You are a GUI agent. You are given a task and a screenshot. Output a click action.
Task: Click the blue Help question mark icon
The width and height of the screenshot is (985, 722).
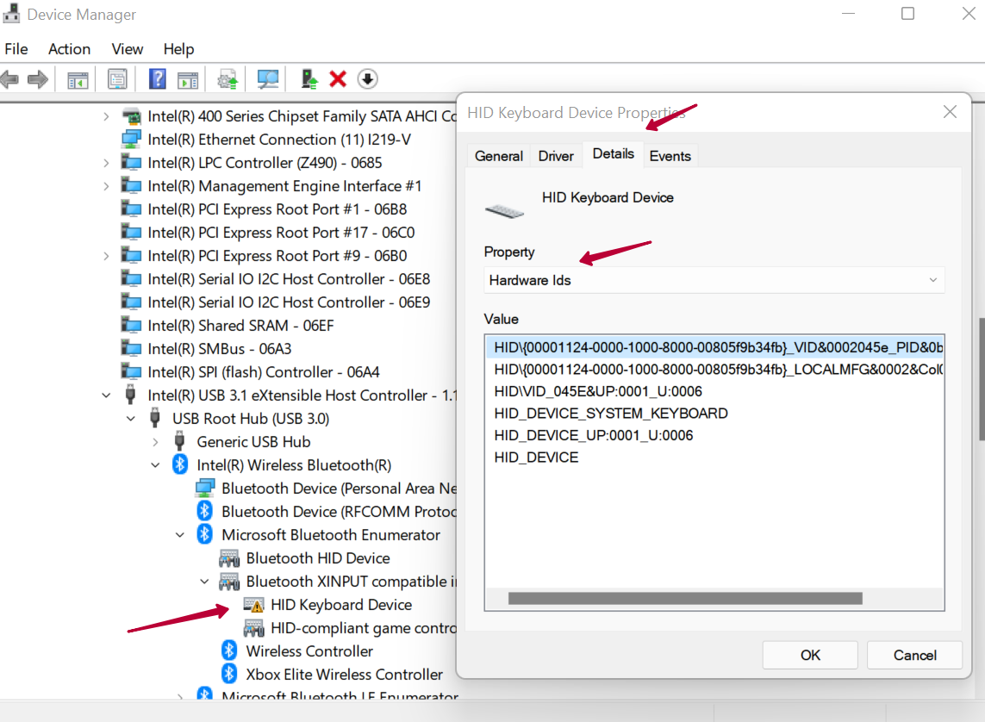tap(158, 79)
